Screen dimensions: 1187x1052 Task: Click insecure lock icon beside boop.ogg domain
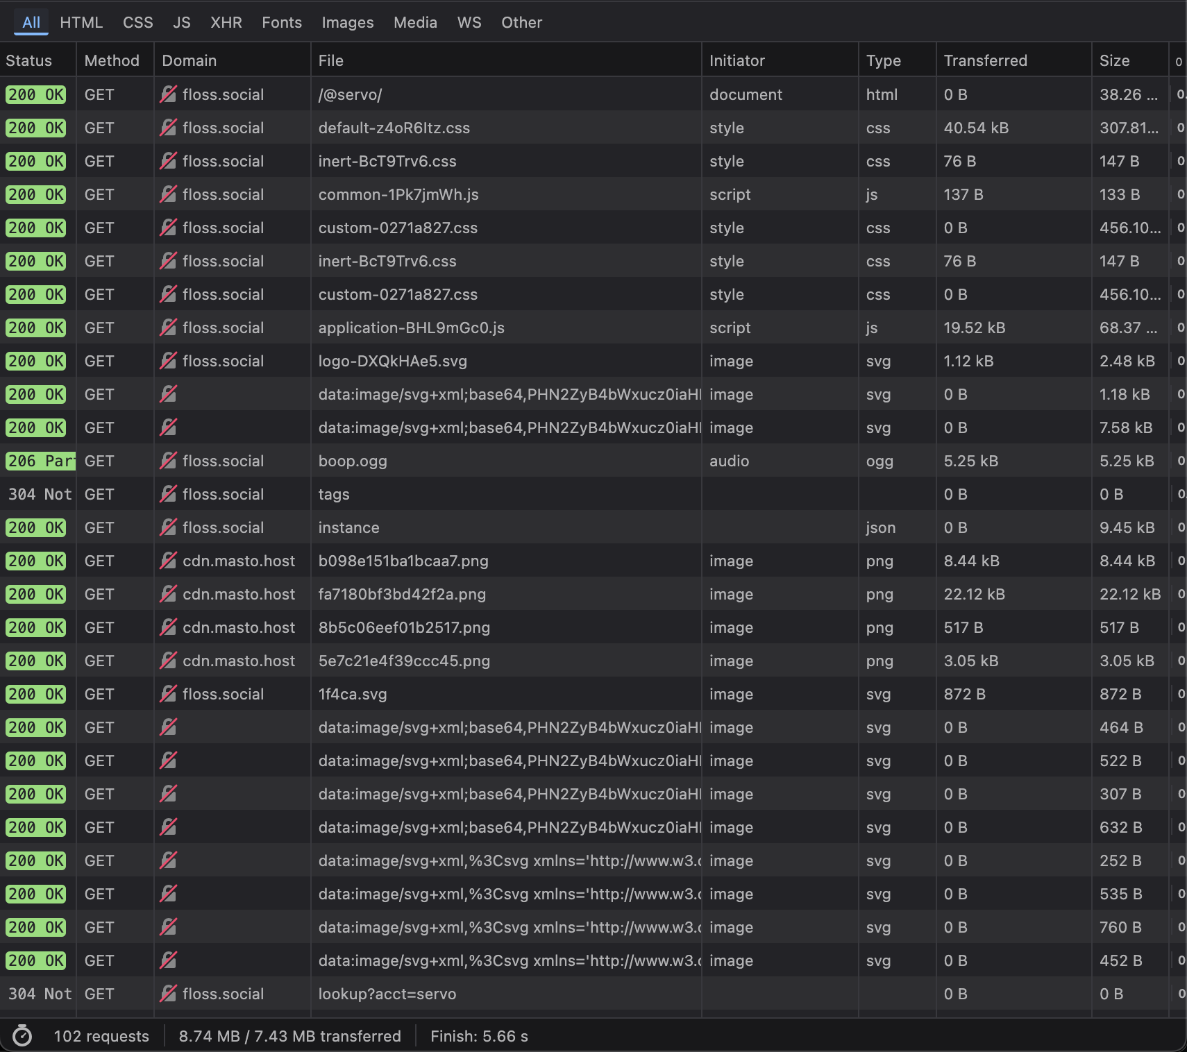(x=168, y=461)
